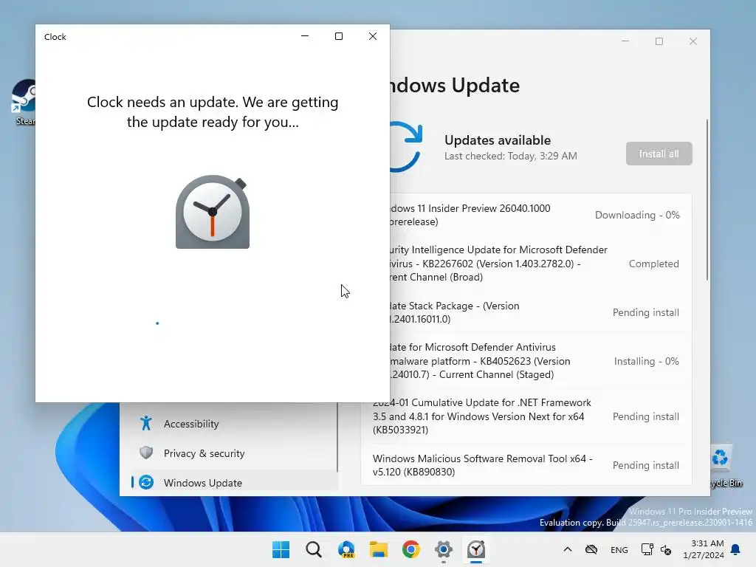The image size is (756, 567).
Task: Open taskbar Search magnifier
Action: tap(313, 549)
